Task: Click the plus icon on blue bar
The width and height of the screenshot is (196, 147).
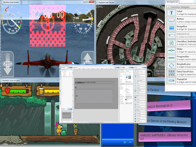Action: (125, 142)
